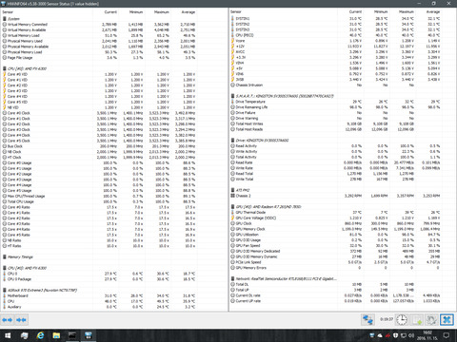Select the +12V voltage row
Viewport: 457px width, 342px height.
click(336, 47)
